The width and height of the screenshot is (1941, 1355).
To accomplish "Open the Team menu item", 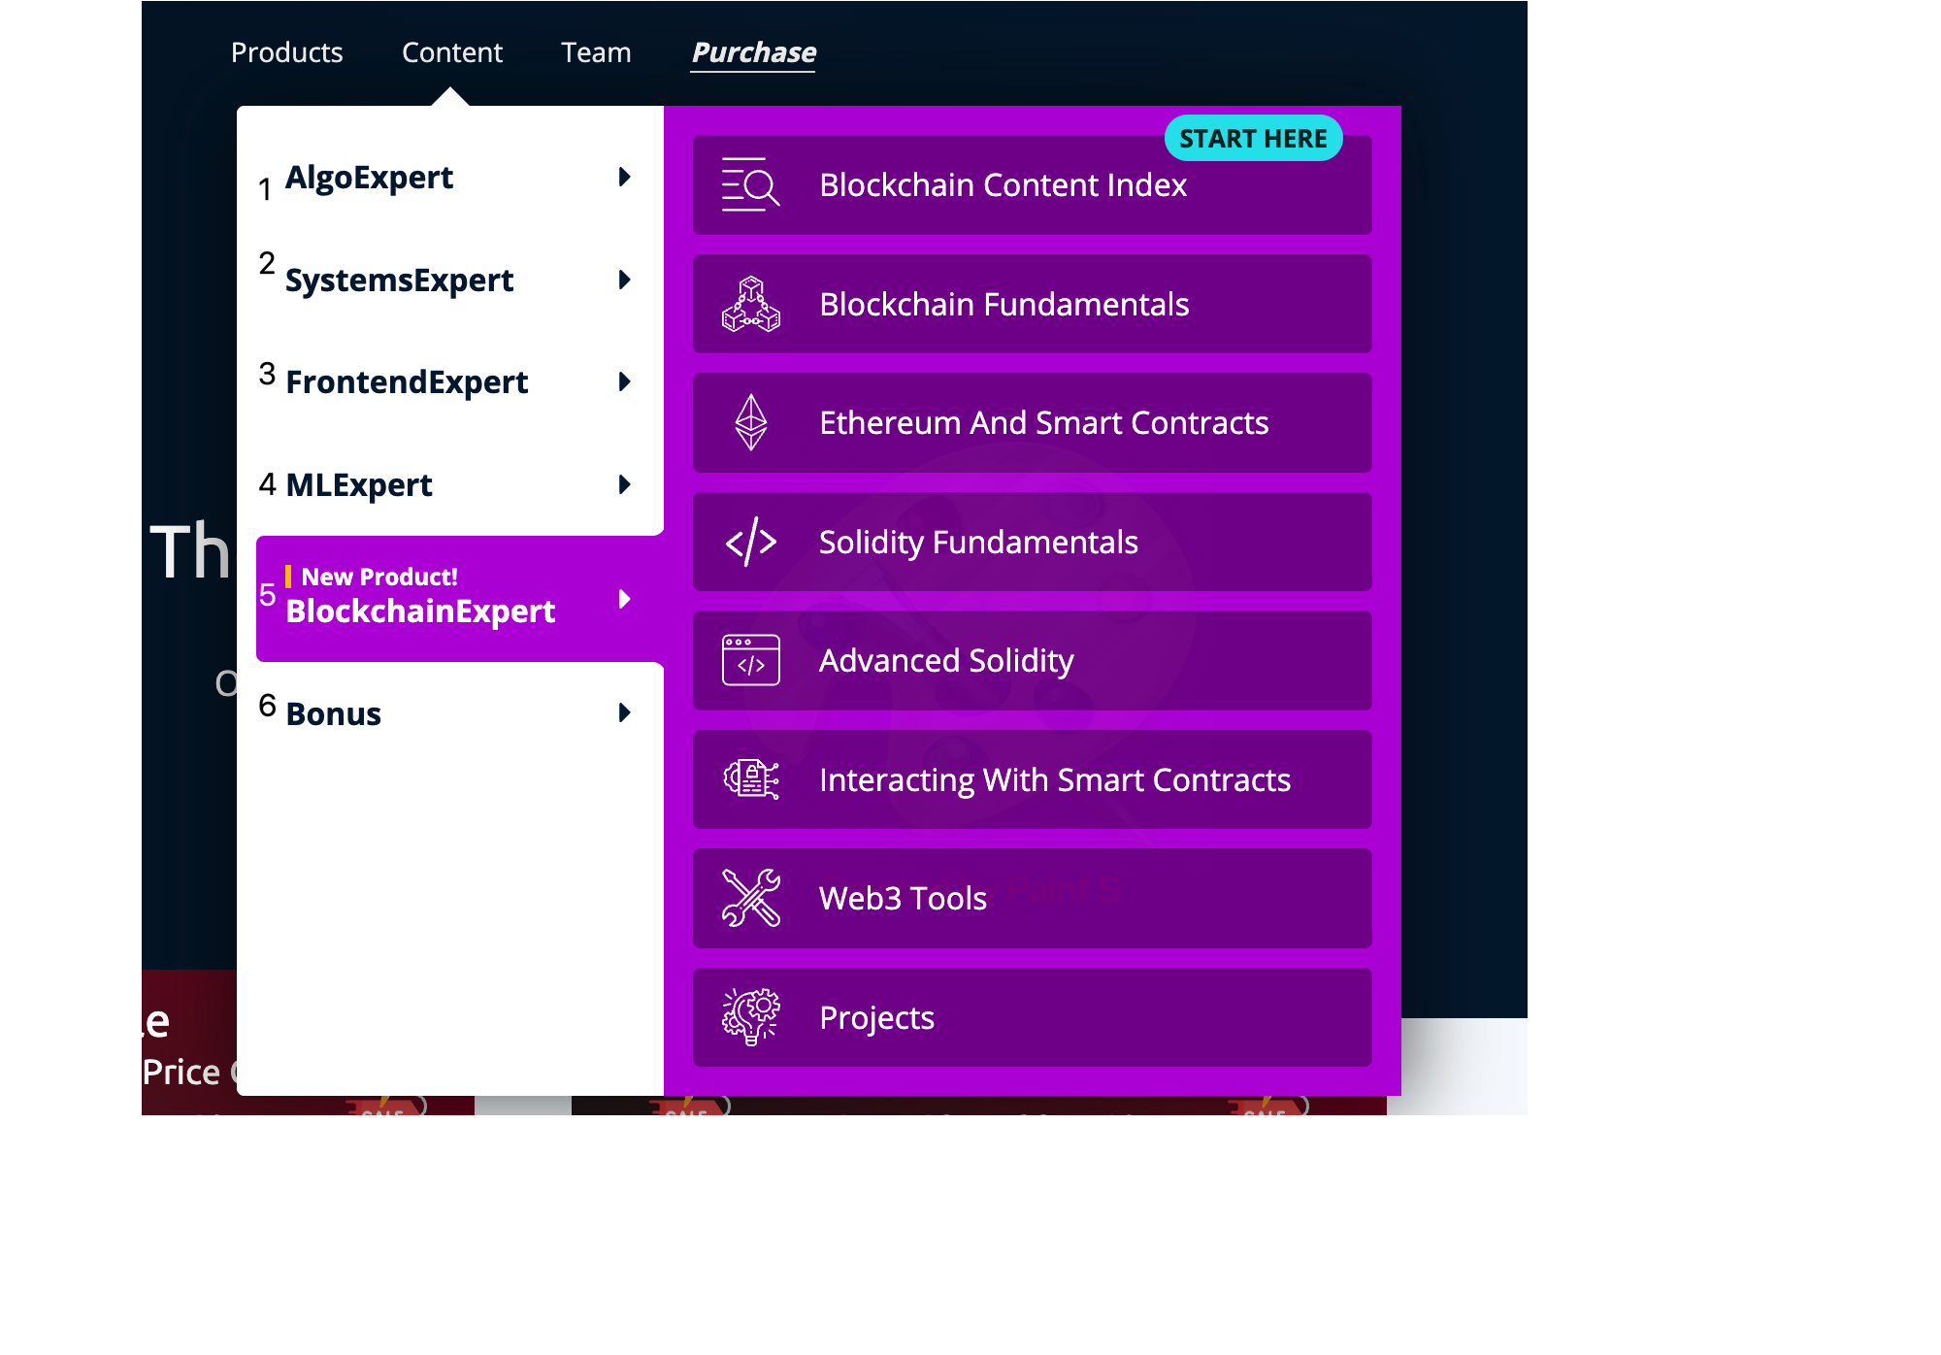I will coord(596,52).
